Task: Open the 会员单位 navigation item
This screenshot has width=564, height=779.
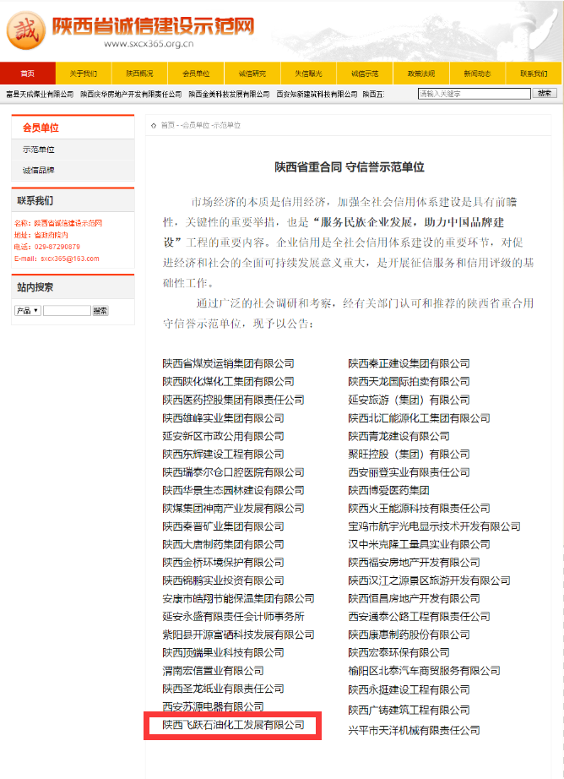Action: click(x=196, y=74)
